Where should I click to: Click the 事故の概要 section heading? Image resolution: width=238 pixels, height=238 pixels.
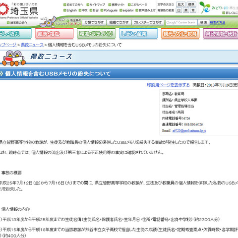point(11,173)
